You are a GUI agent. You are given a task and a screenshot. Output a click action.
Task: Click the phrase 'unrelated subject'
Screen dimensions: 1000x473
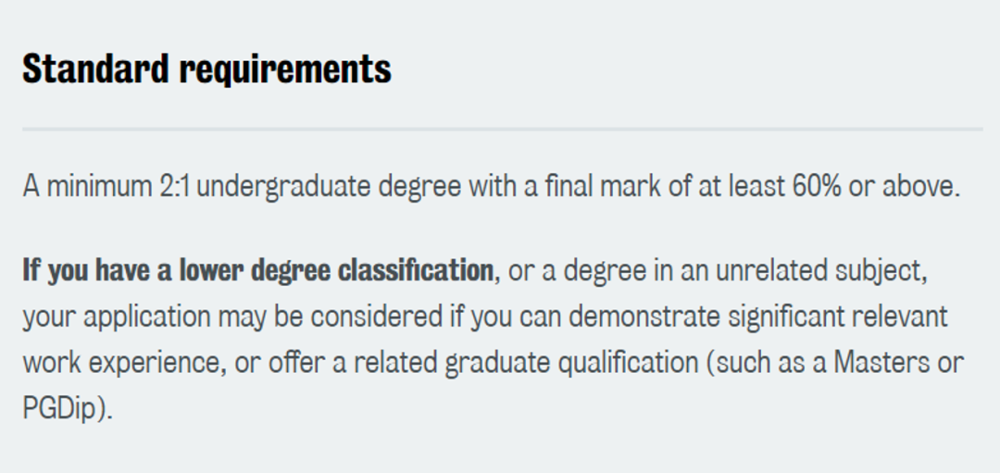819,273
